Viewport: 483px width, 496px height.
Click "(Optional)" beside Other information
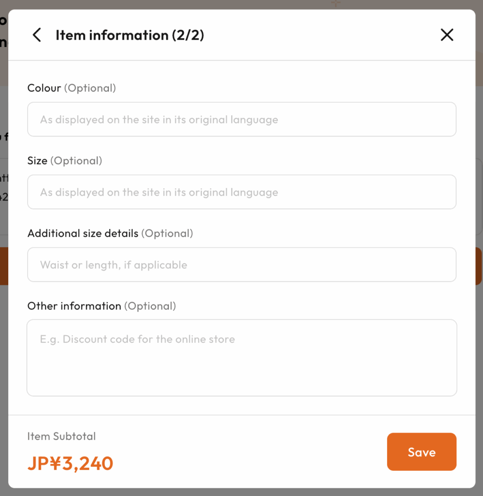click(x=150, y=306)
